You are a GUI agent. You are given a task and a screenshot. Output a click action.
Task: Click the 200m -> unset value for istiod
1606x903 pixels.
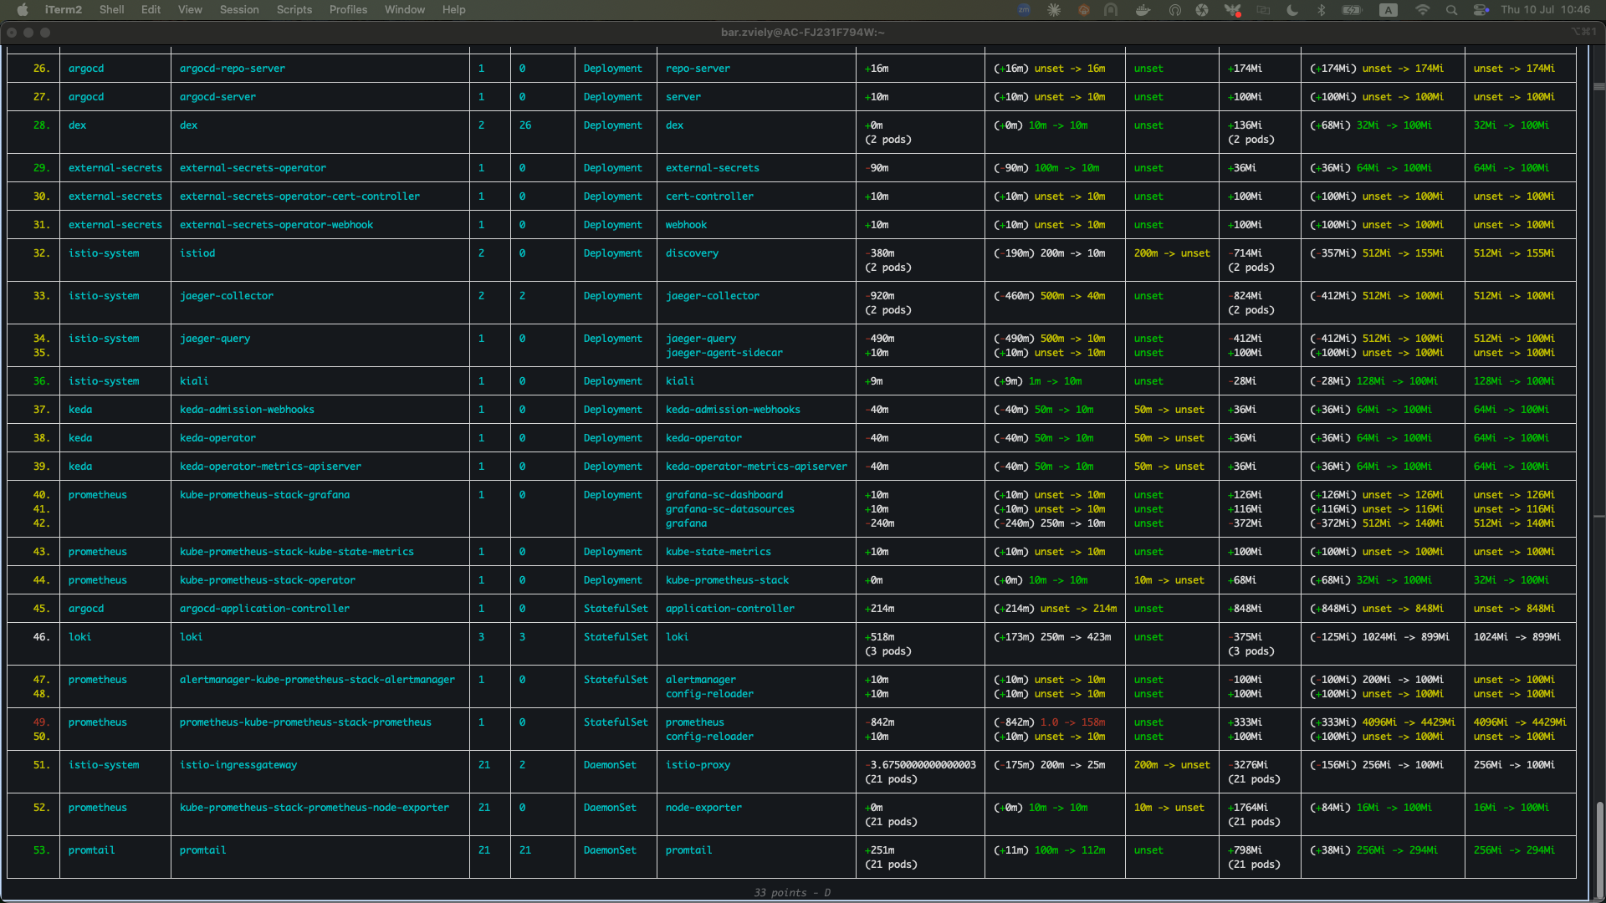pos(1172,253)
